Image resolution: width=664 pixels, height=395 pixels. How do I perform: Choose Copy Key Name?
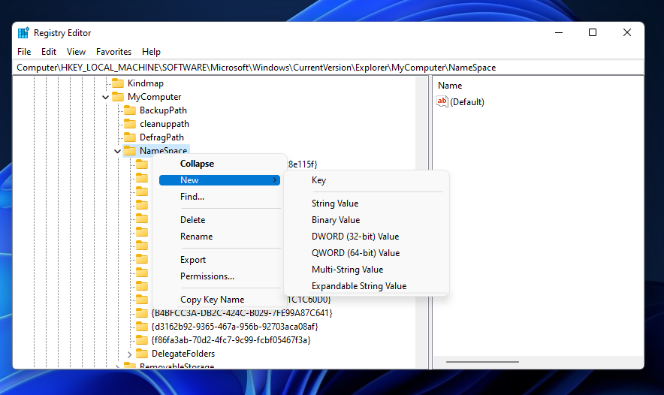(219, 300)
